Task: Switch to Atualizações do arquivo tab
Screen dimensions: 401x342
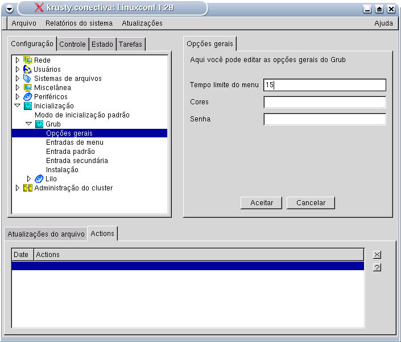Action: [x=46, y=234]
